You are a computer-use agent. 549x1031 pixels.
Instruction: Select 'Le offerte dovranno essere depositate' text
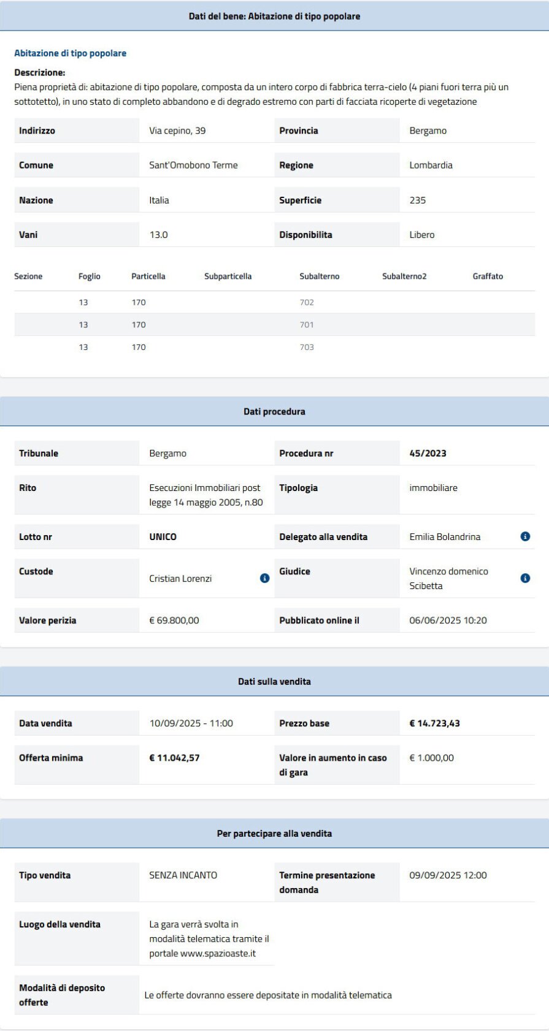(x=267, y=995)
